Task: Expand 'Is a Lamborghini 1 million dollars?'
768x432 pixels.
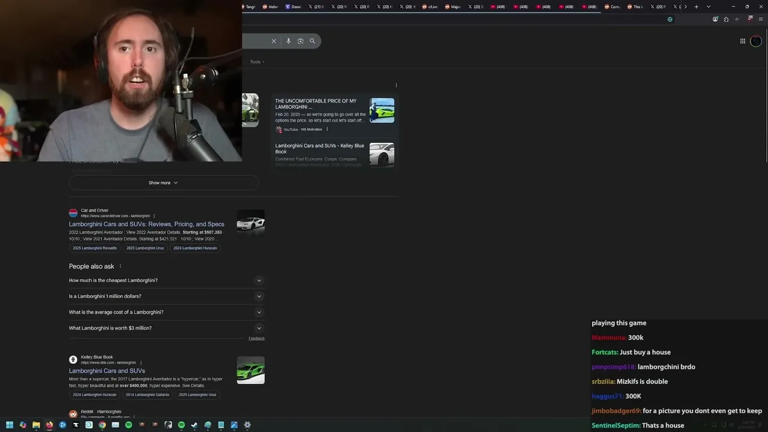Action: coord(167,296)
